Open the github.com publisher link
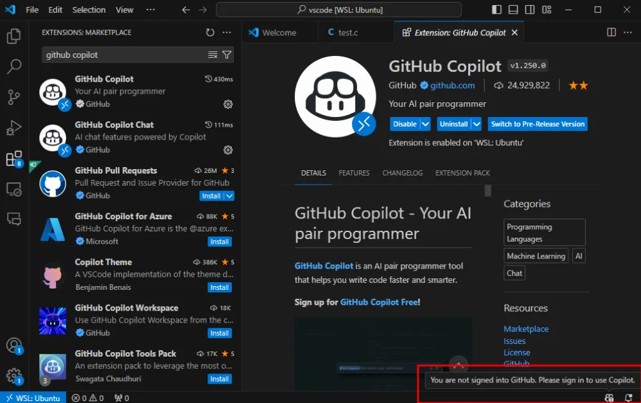The width and height of the screenshot is (641, 403). tap(453, 85)
